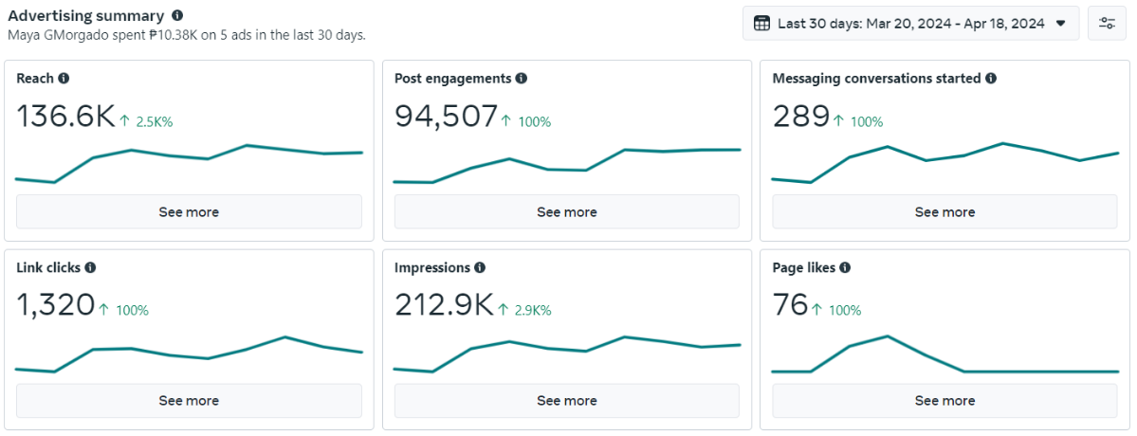Screen dimensions: 1137x436
Task: Click the Page likes trend line chart
Action: pos(944,354)
